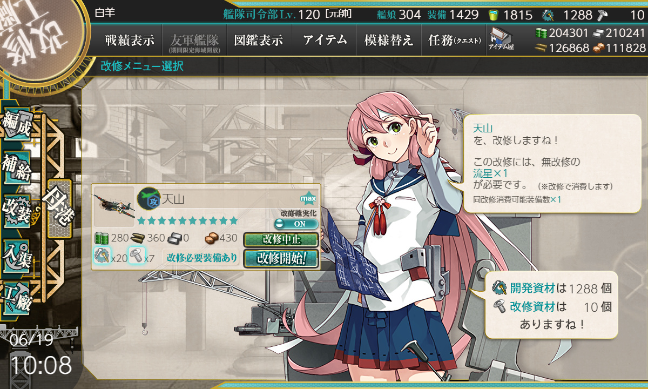Click the 天山 aircraft equipment thumbnail

tap(114, 206)
